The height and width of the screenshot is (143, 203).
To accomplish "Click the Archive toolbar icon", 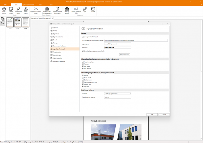I will coord(93,9).
